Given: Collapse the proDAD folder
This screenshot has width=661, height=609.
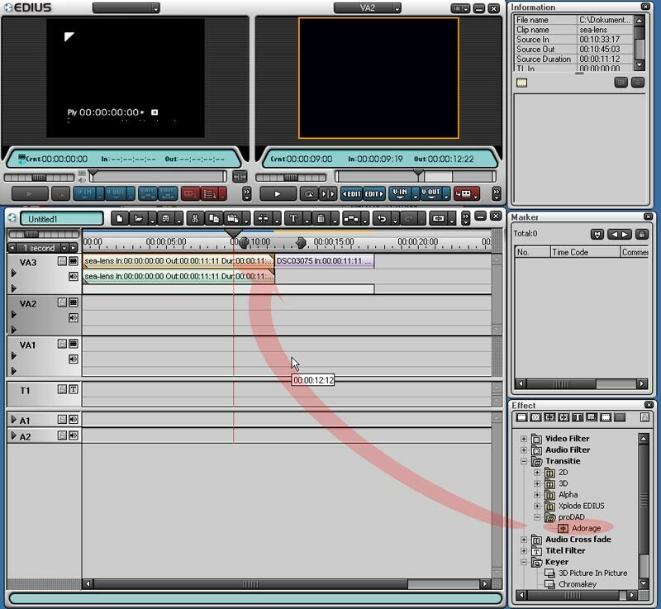Looking at the screenshot, I should point(537,517).
